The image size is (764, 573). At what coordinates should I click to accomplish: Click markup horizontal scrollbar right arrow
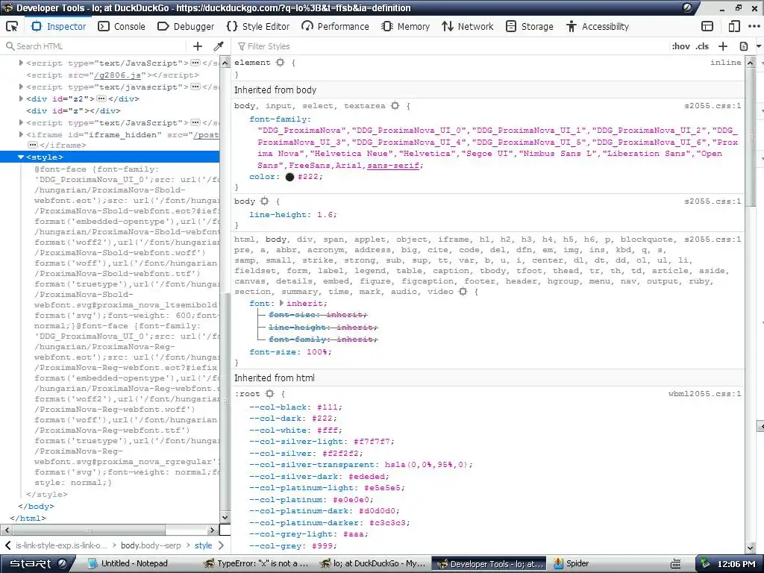point(212,530)
